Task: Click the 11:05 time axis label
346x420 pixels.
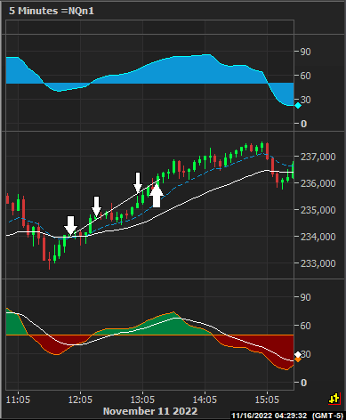Action: pos(18,400)
